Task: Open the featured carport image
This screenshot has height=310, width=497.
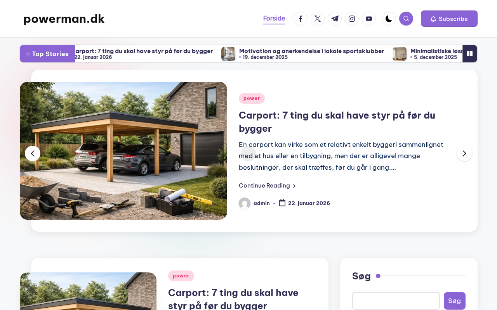Action: pos(123,151)
